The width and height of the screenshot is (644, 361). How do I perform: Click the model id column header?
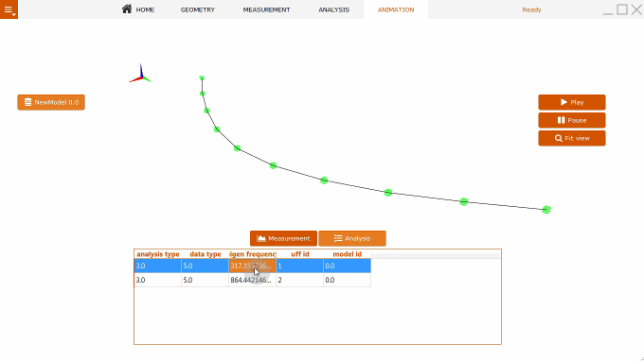click(x=347, y=254)
